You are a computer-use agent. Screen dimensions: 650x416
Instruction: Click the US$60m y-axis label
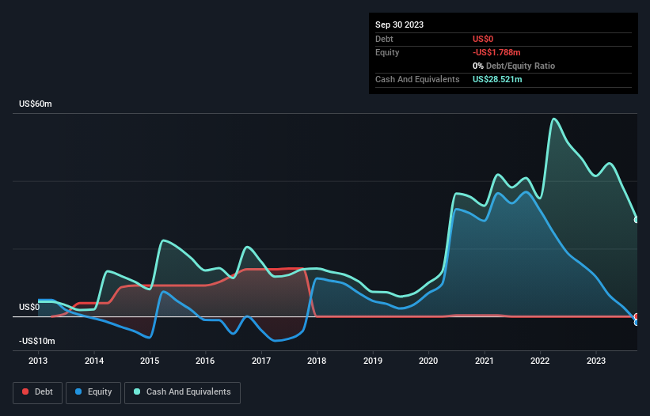[36, 104]
